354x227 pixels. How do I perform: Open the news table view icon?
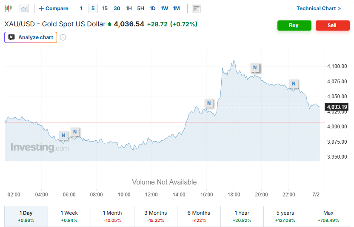197,9
